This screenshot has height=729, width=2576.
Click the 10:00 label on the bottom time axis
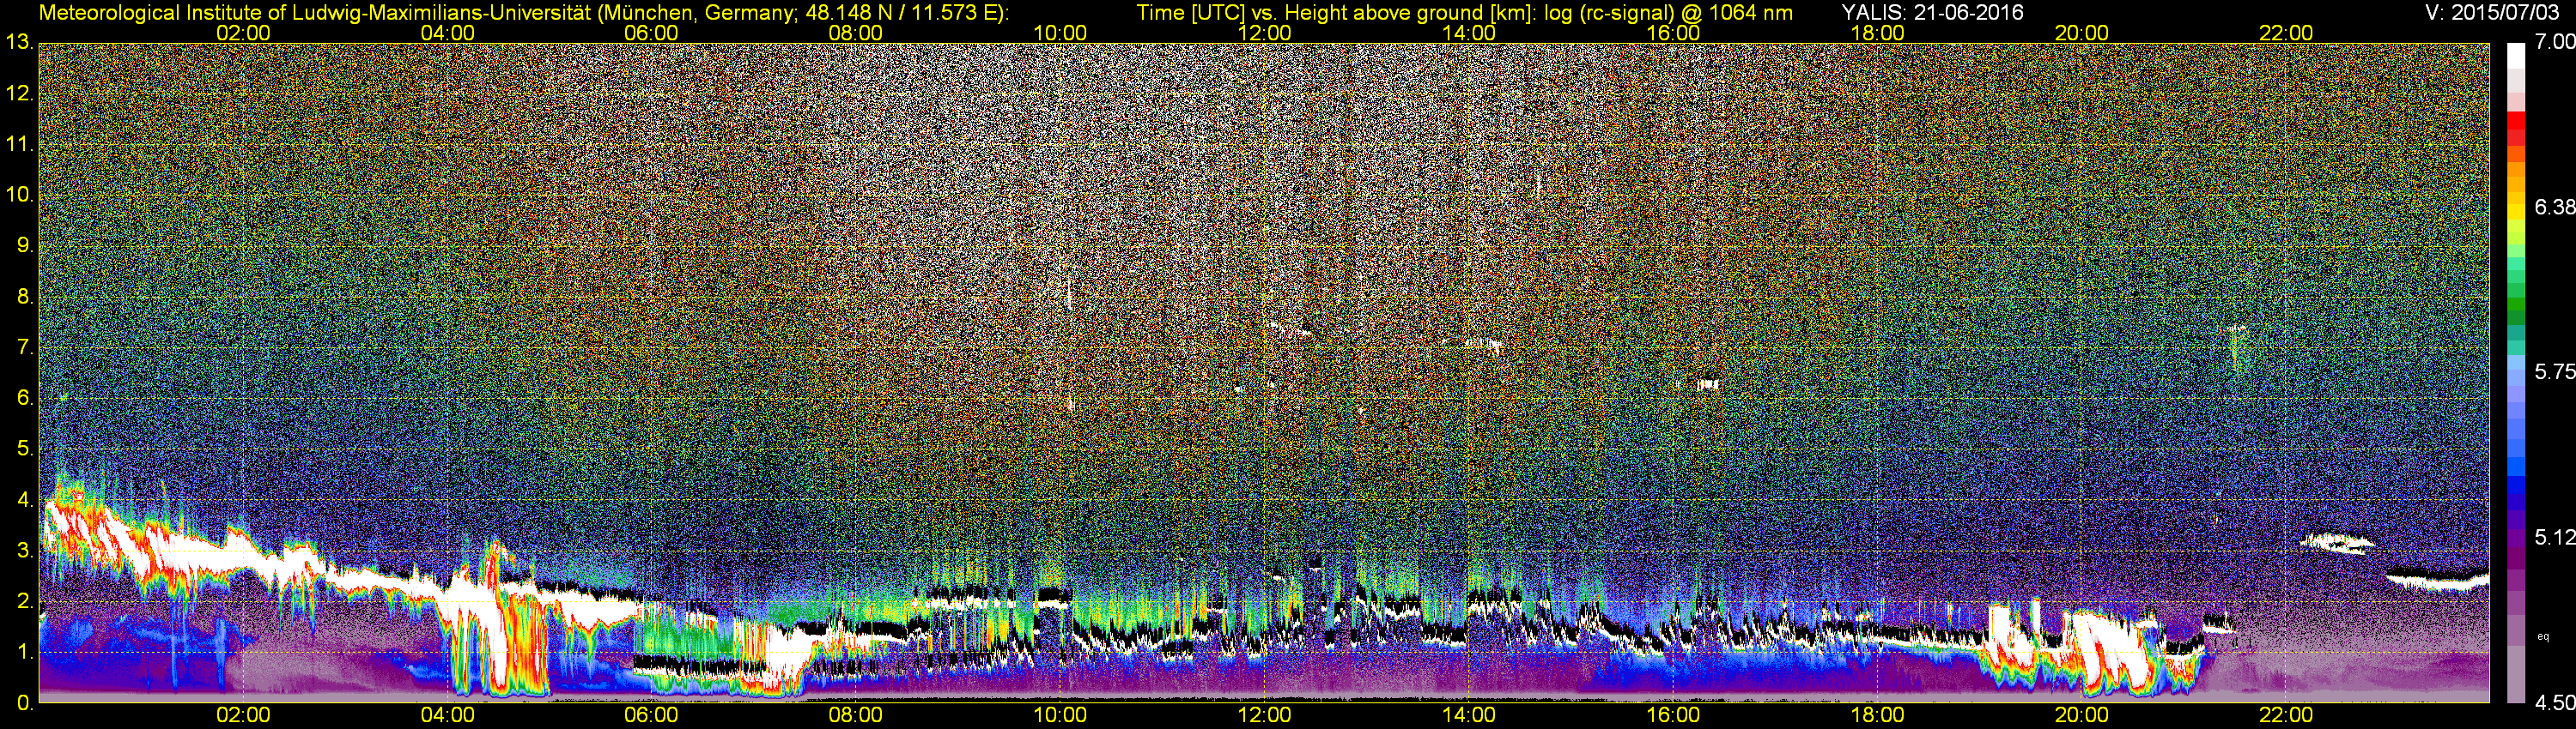pos(1060,716)
